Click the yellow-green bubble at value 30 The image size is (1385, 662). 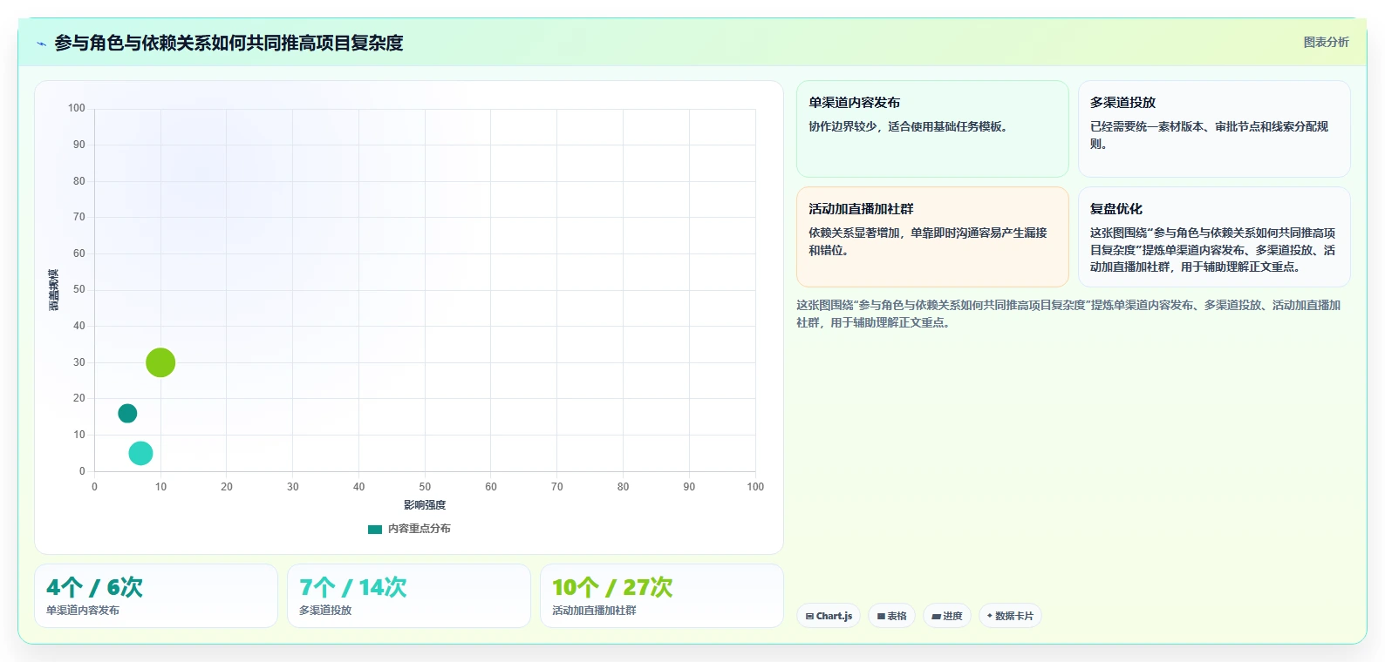pos(160,362)
